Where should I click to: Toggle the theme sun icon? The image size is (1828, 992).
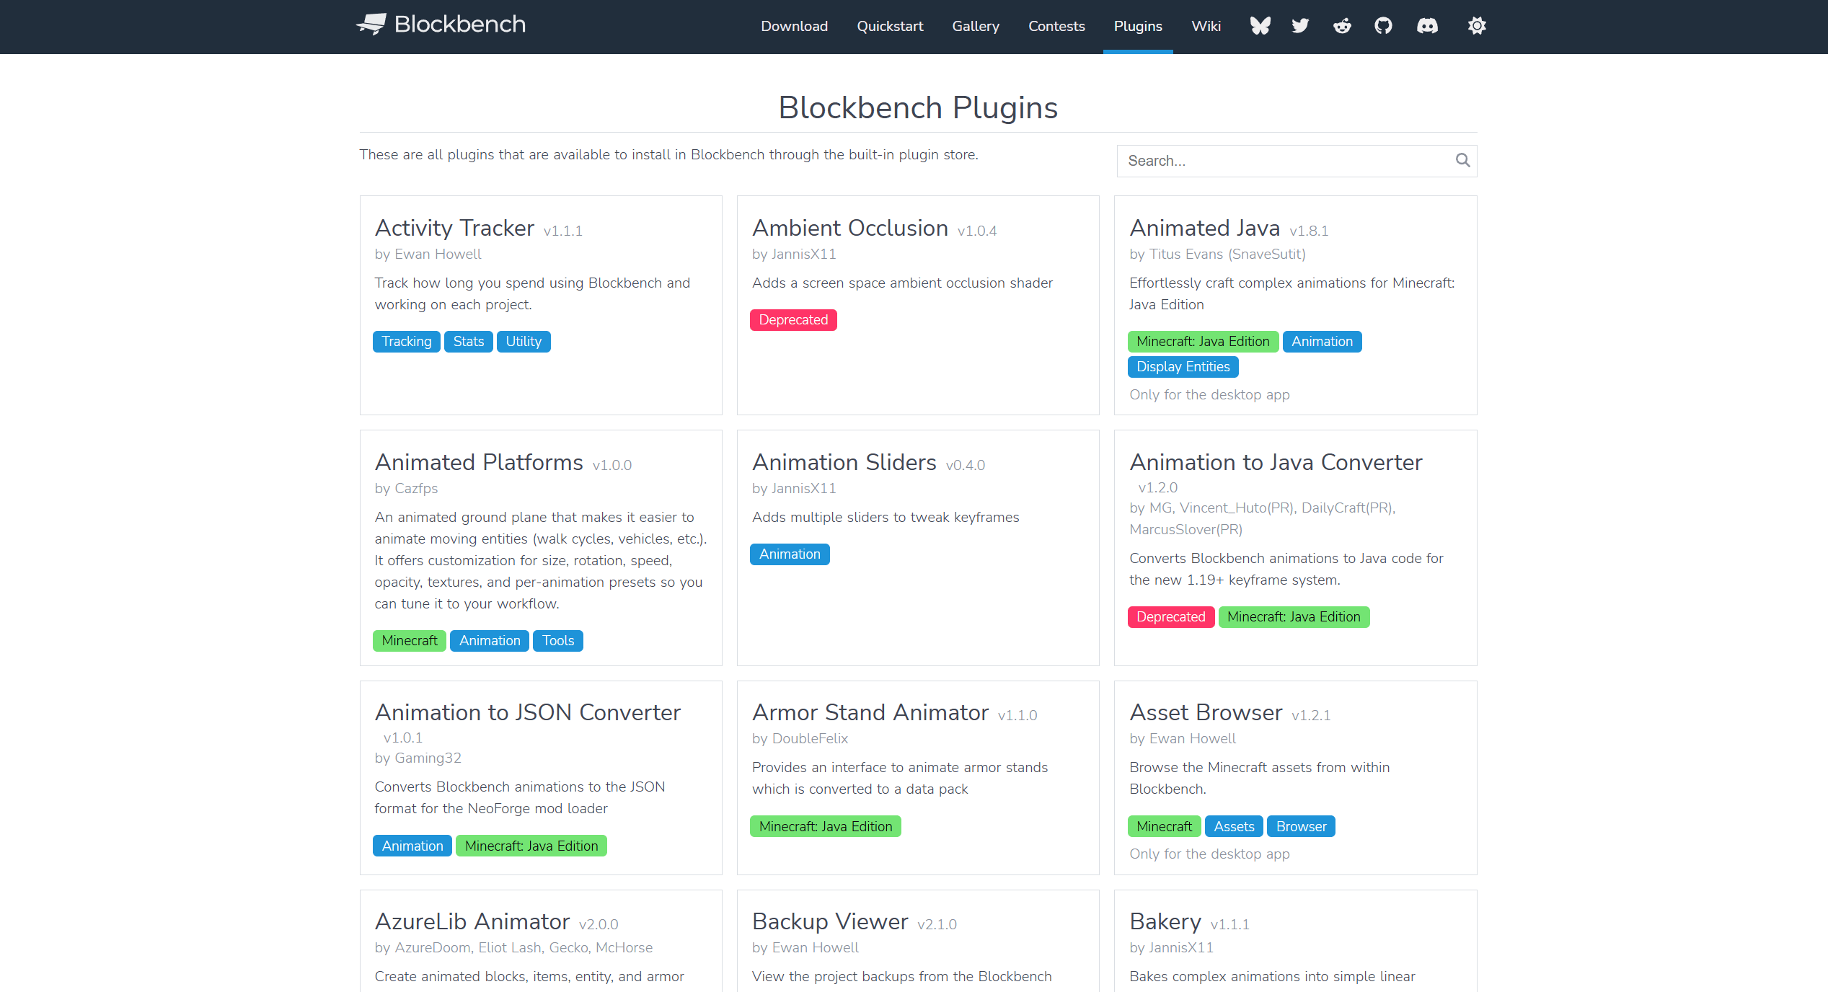point(1477,26)
